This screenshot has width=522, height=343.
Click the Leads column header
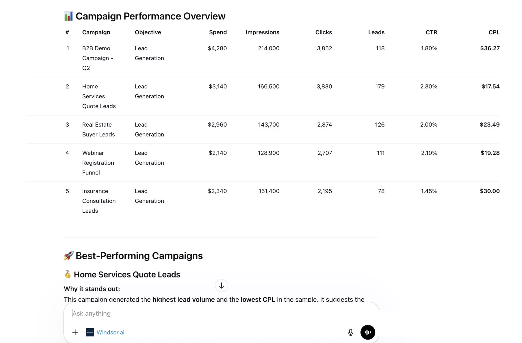pyautogui.click(x=376, y=32)
